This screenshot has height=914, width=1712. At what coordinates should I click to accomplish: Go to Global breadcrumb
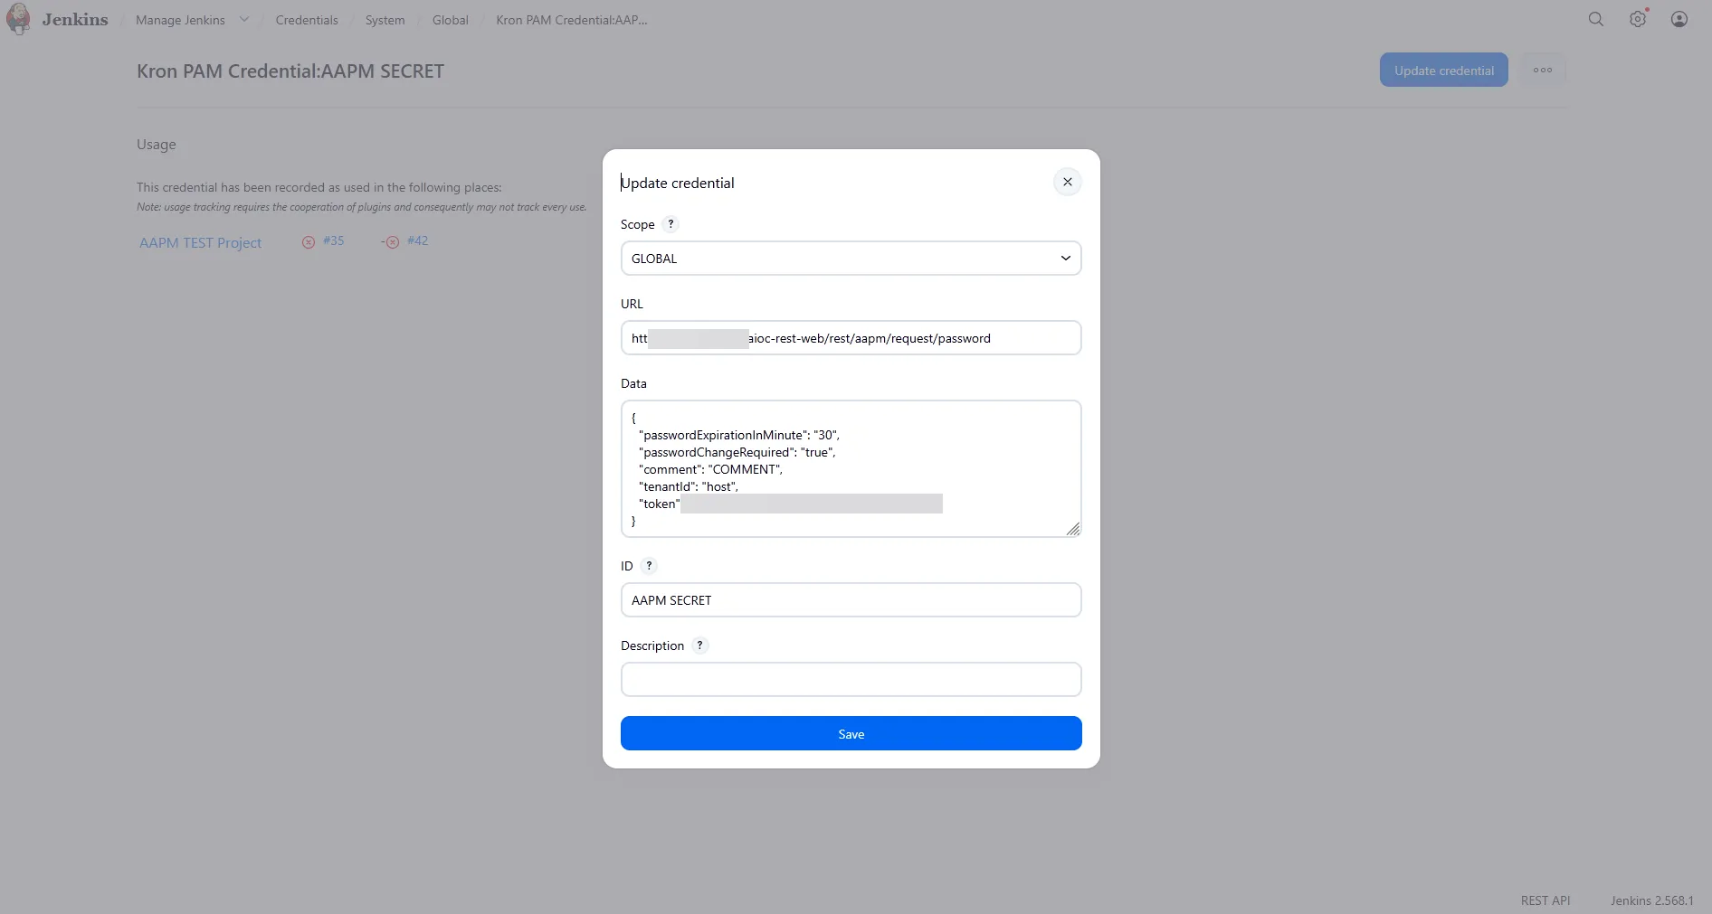450,20
